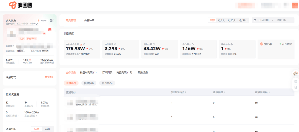Open the customer service avatar on the right edge
This screenshot has height=132, width=299.
coord(296,74)
